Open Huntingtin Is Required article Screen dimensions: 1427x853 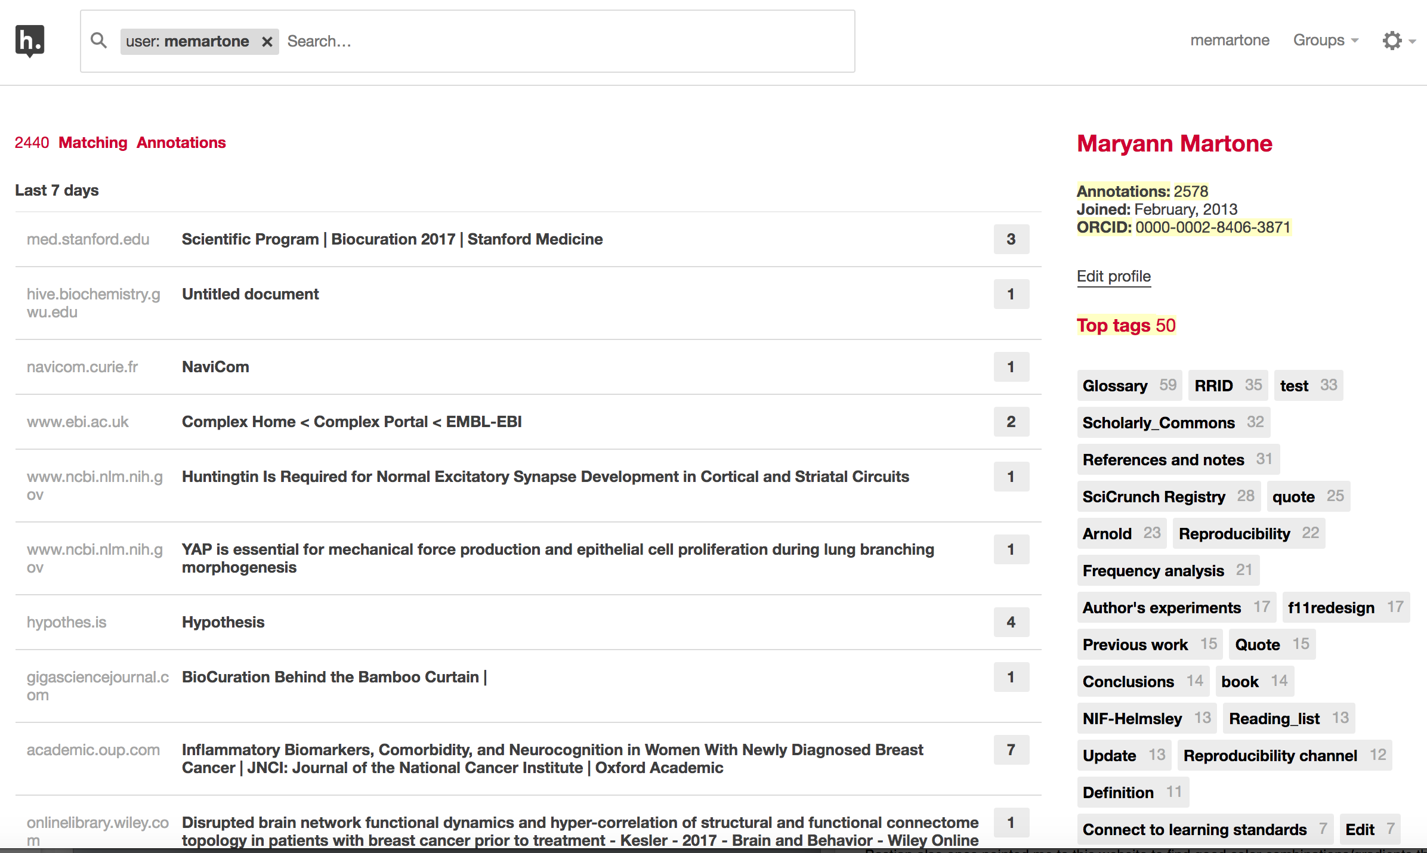[x=545, y=477]
